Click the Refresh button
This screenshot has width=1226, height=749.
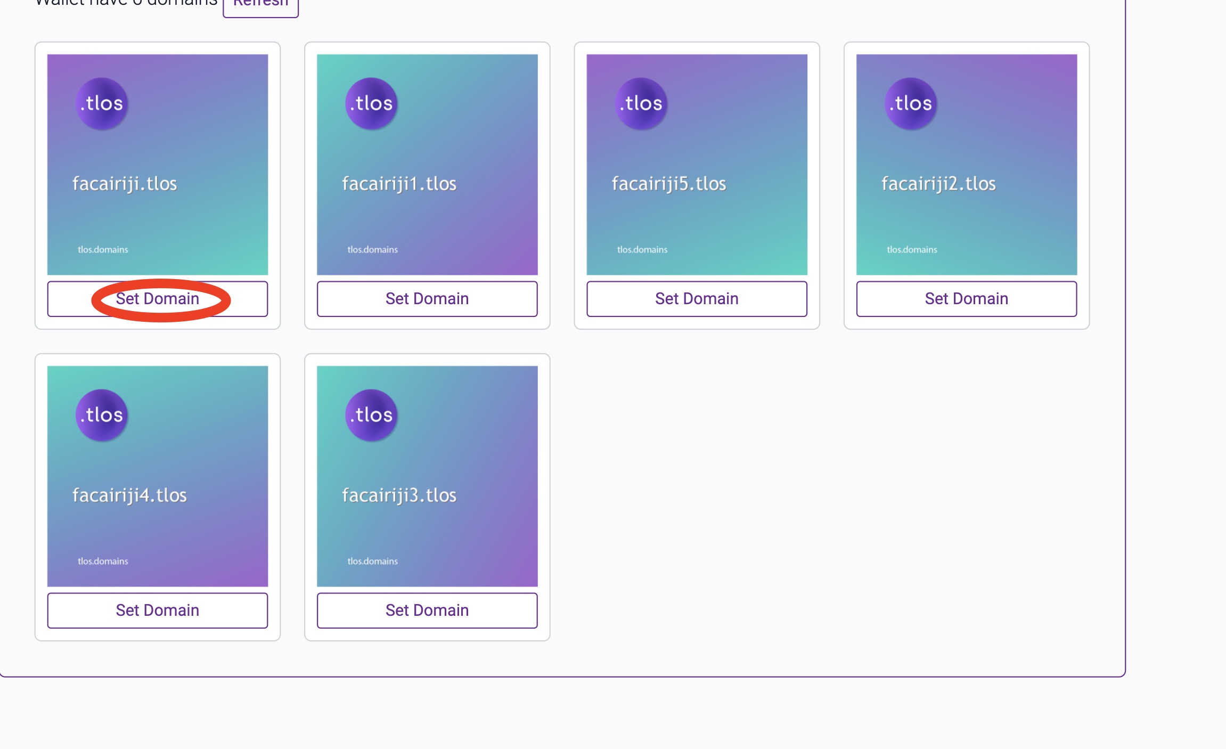[260, 5]
